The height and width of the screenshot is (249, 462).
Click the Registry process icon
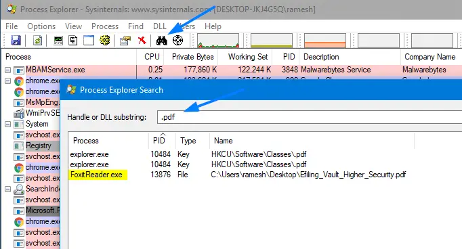pyautogui.click(x=19, y=146)
